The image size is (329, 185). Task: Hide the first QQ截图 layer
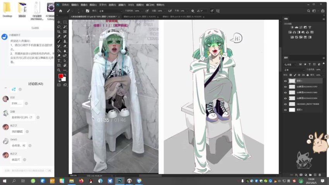pos(285,87)
